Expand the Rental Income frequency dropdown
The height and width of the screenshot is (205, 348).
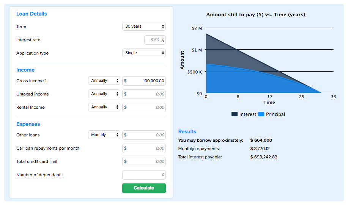tap(104, 107)
